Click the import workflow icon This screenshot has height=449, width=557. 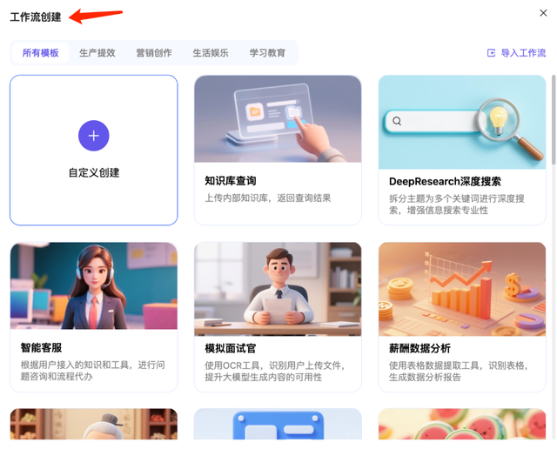pyautogui.click(x=491, y=53)
